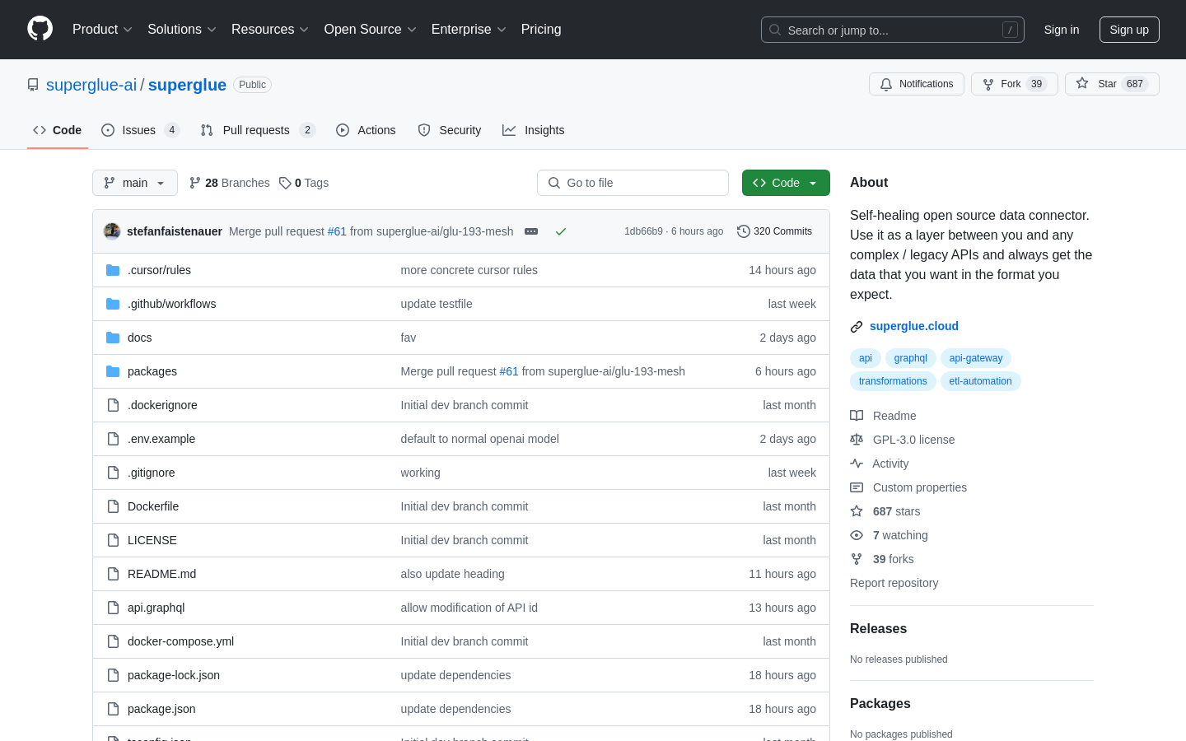Expand the green Code dropdown button
The image size is (1186, 741).
coord(786,183)
